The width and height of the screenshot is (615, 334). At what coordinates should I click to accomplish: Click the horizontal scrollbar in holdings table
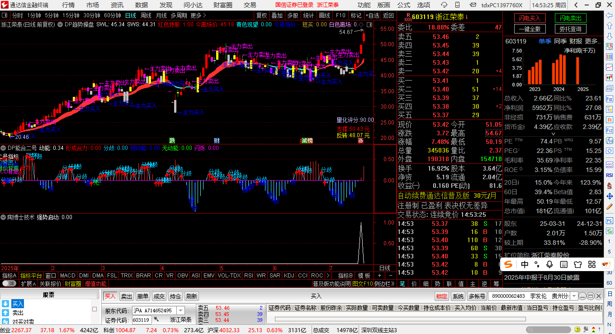[400, 319]
